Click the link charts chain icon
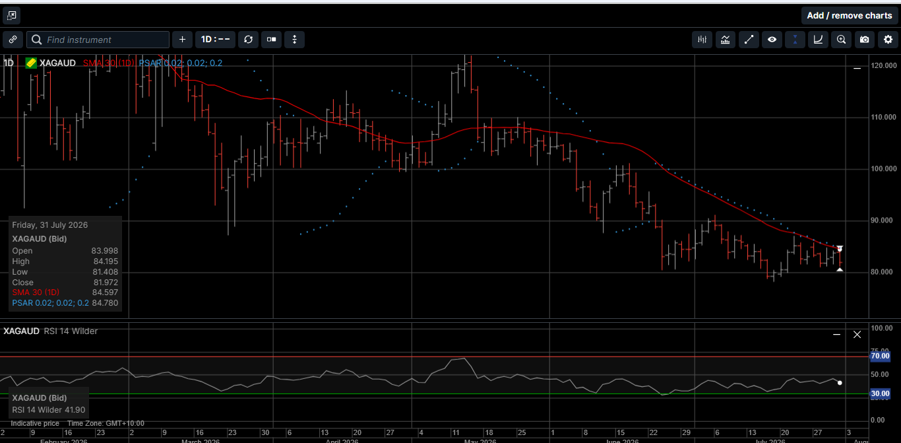 pos(13,40)
